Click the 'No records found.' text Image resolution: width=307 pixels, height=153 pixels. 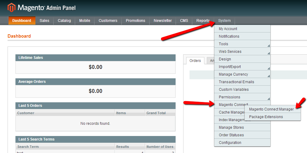(x=95, y=124)
